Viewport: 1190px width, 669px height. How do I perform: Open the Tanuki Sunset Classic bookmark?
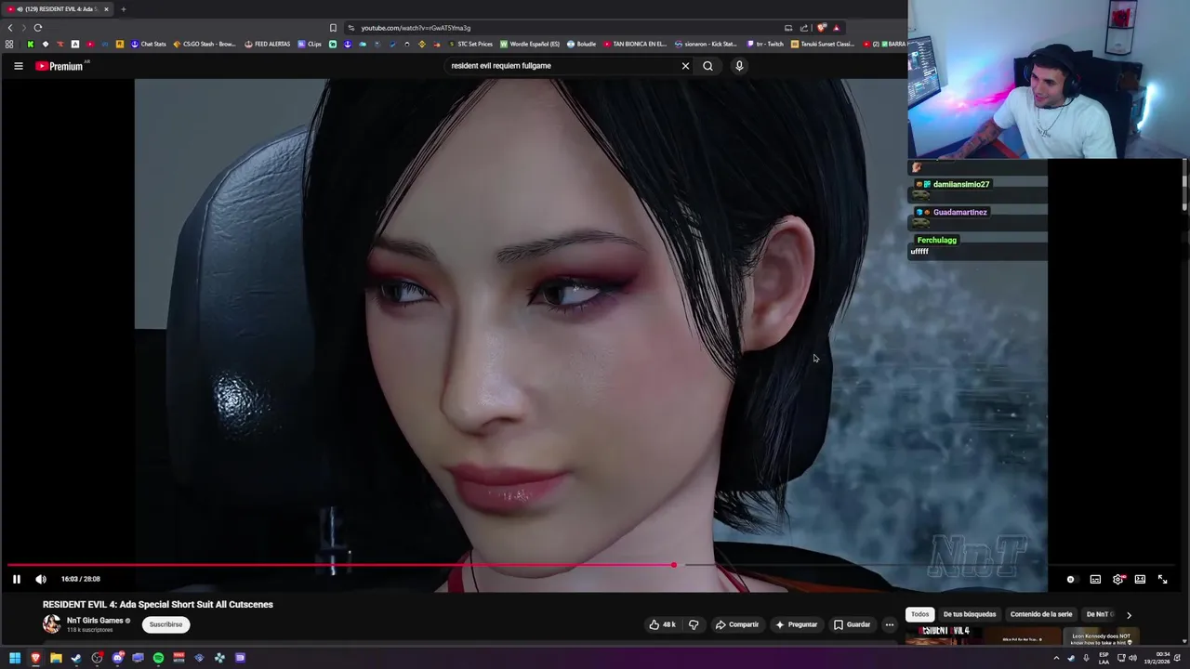[x=823, y=44]
